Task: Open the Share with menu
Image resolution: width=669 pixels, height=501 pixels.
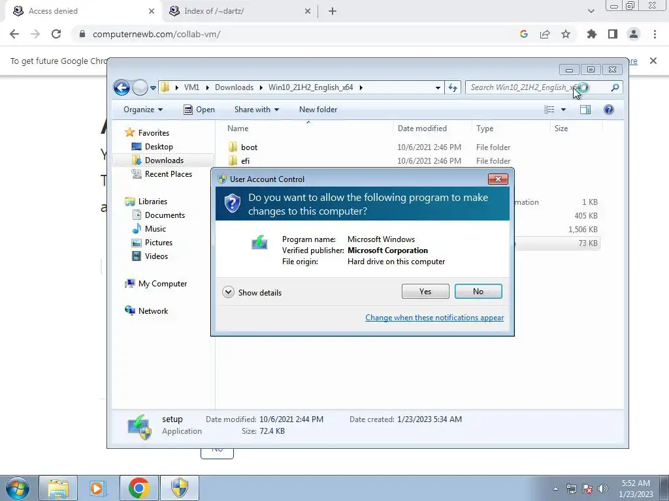Action: pyautogui.click(x=256, y=110)
